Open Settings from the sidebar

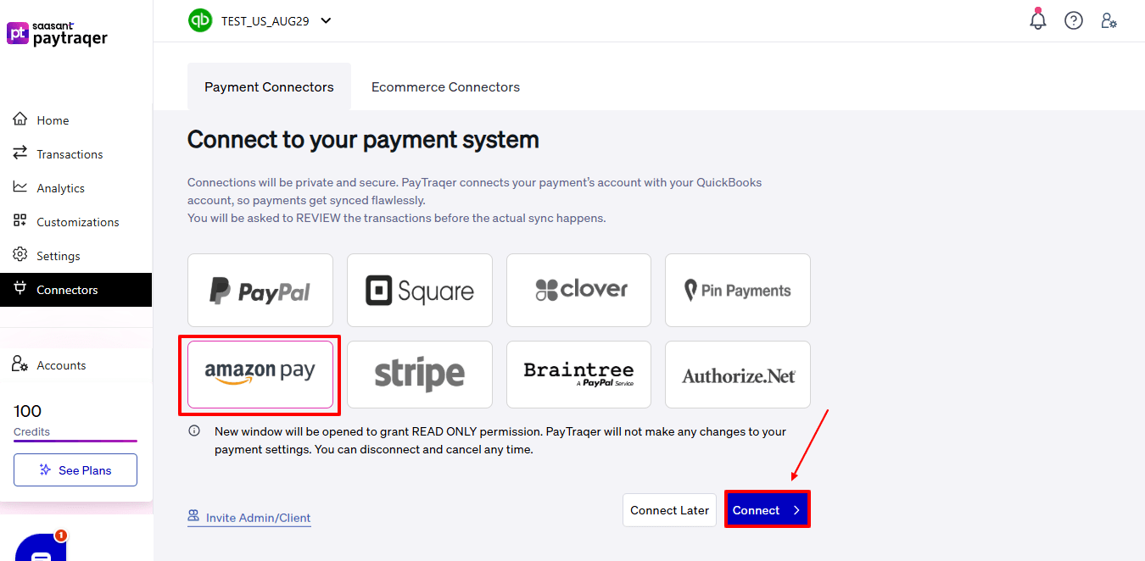(19, 255)
